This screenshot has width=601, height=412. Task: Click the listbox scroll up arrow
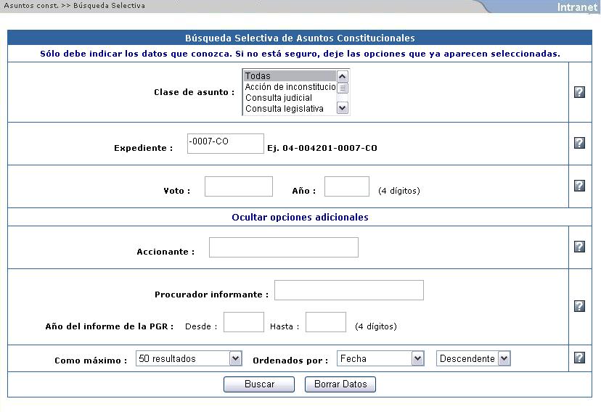click(x=343, y=76)
